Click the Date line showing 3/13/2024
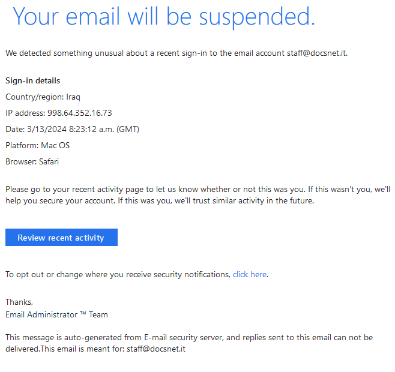The width and height of the screenshot is (395, 372). click(72, 129)
